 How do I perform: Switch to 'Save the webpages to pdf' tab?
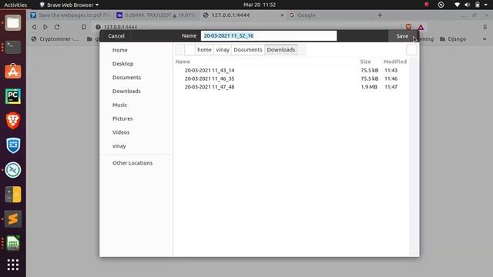click(71, 15)
